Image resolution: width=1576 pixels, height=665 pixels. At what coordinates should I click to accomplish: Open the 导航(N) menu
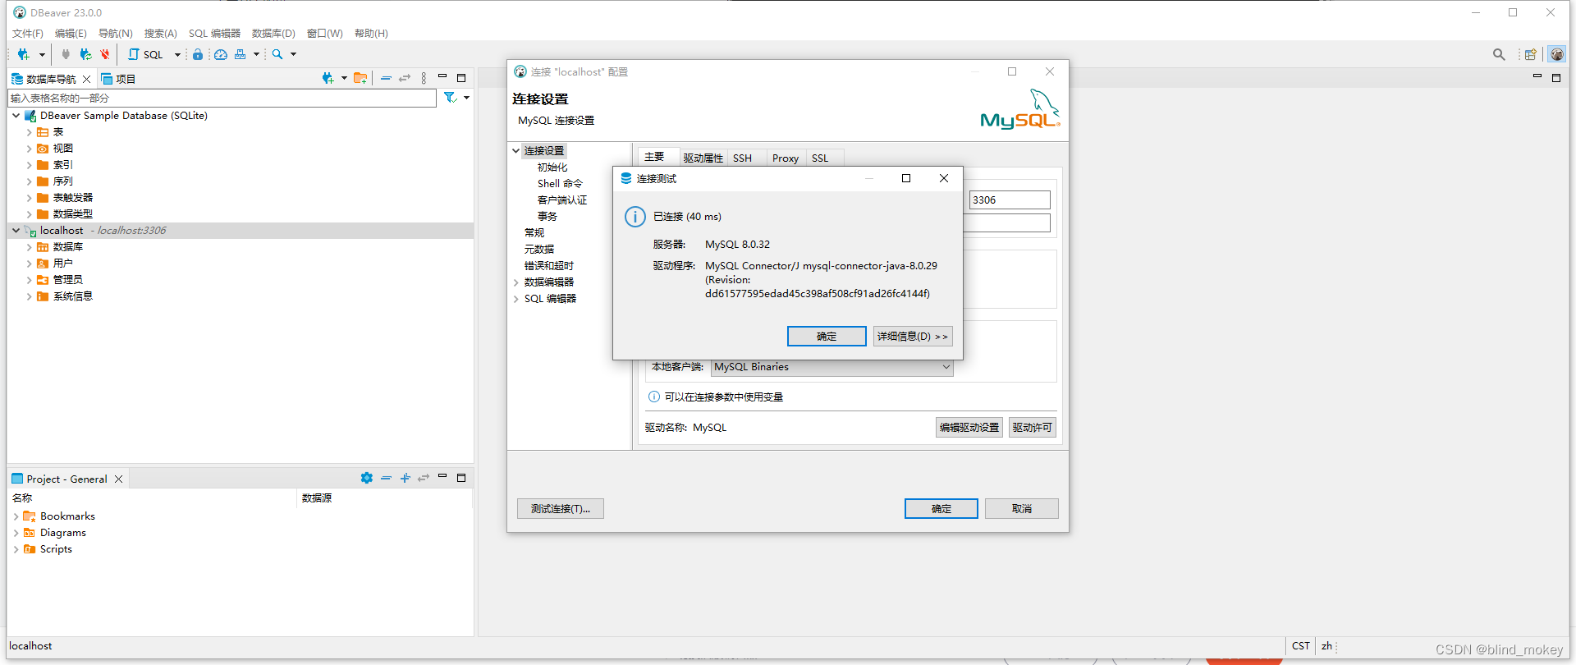pos(116,34)
